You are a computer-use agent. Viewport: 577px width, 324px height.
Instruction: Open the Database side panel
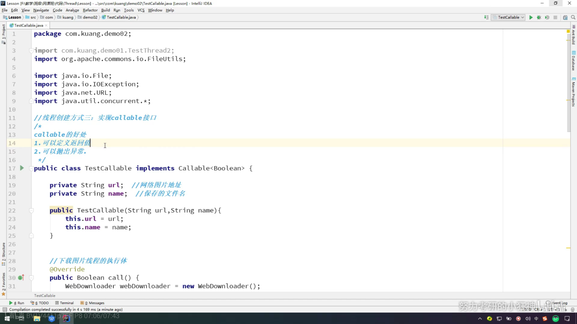tap(574, 61)
